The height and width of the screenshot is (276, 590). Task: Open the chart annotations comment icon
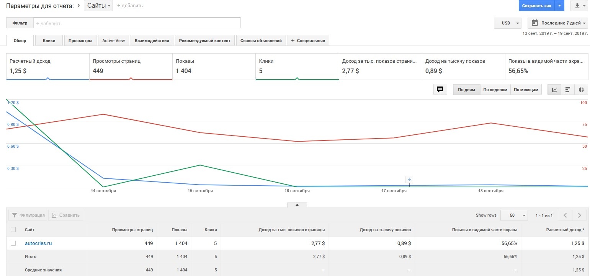(440, 90)
